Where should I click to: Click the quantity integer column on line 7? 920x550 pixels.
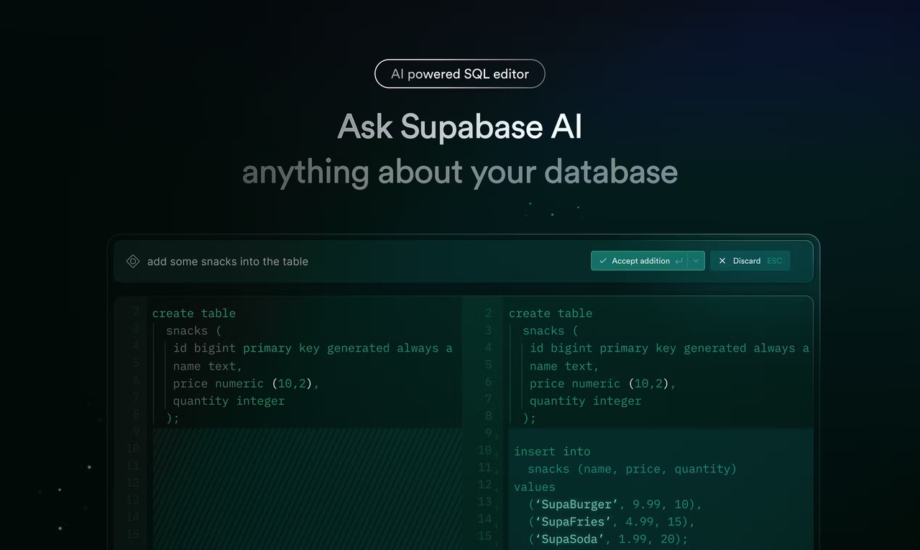pos(586,400)
